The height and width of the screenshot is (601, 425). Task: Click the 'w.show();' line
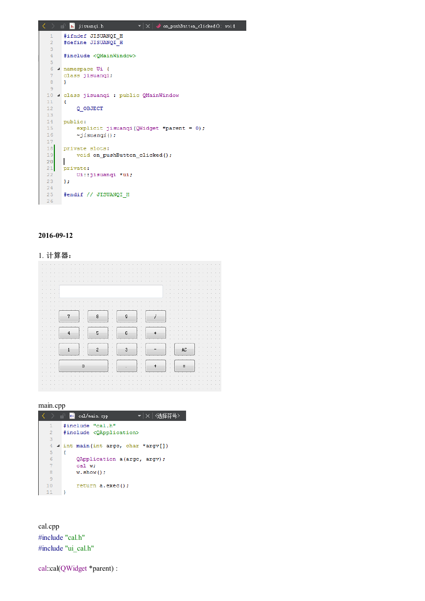coord(91,473)
